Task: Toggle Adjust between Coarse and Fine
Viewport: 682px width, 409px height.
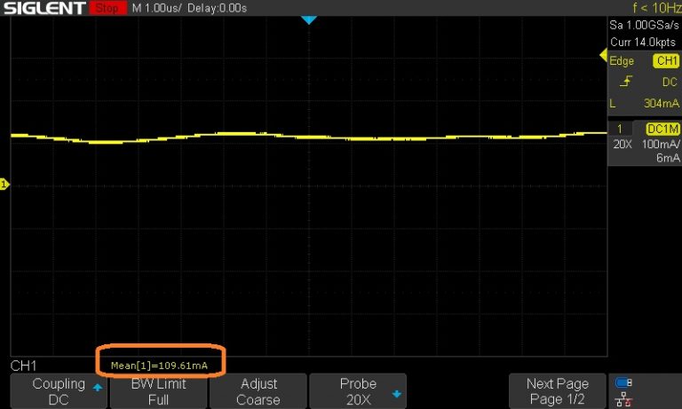Action: point(258,391)
